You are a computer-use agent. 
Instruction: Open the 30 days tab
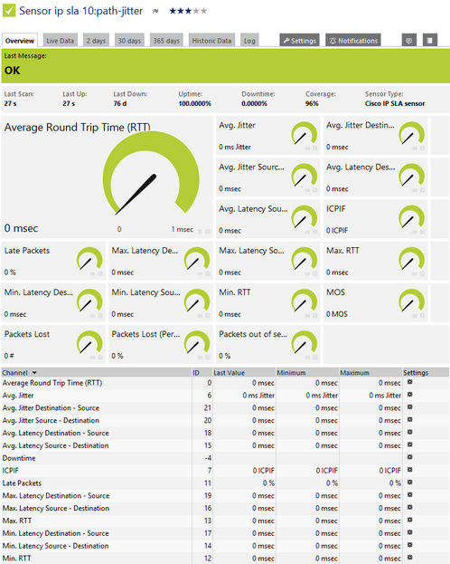coord(129,40)
